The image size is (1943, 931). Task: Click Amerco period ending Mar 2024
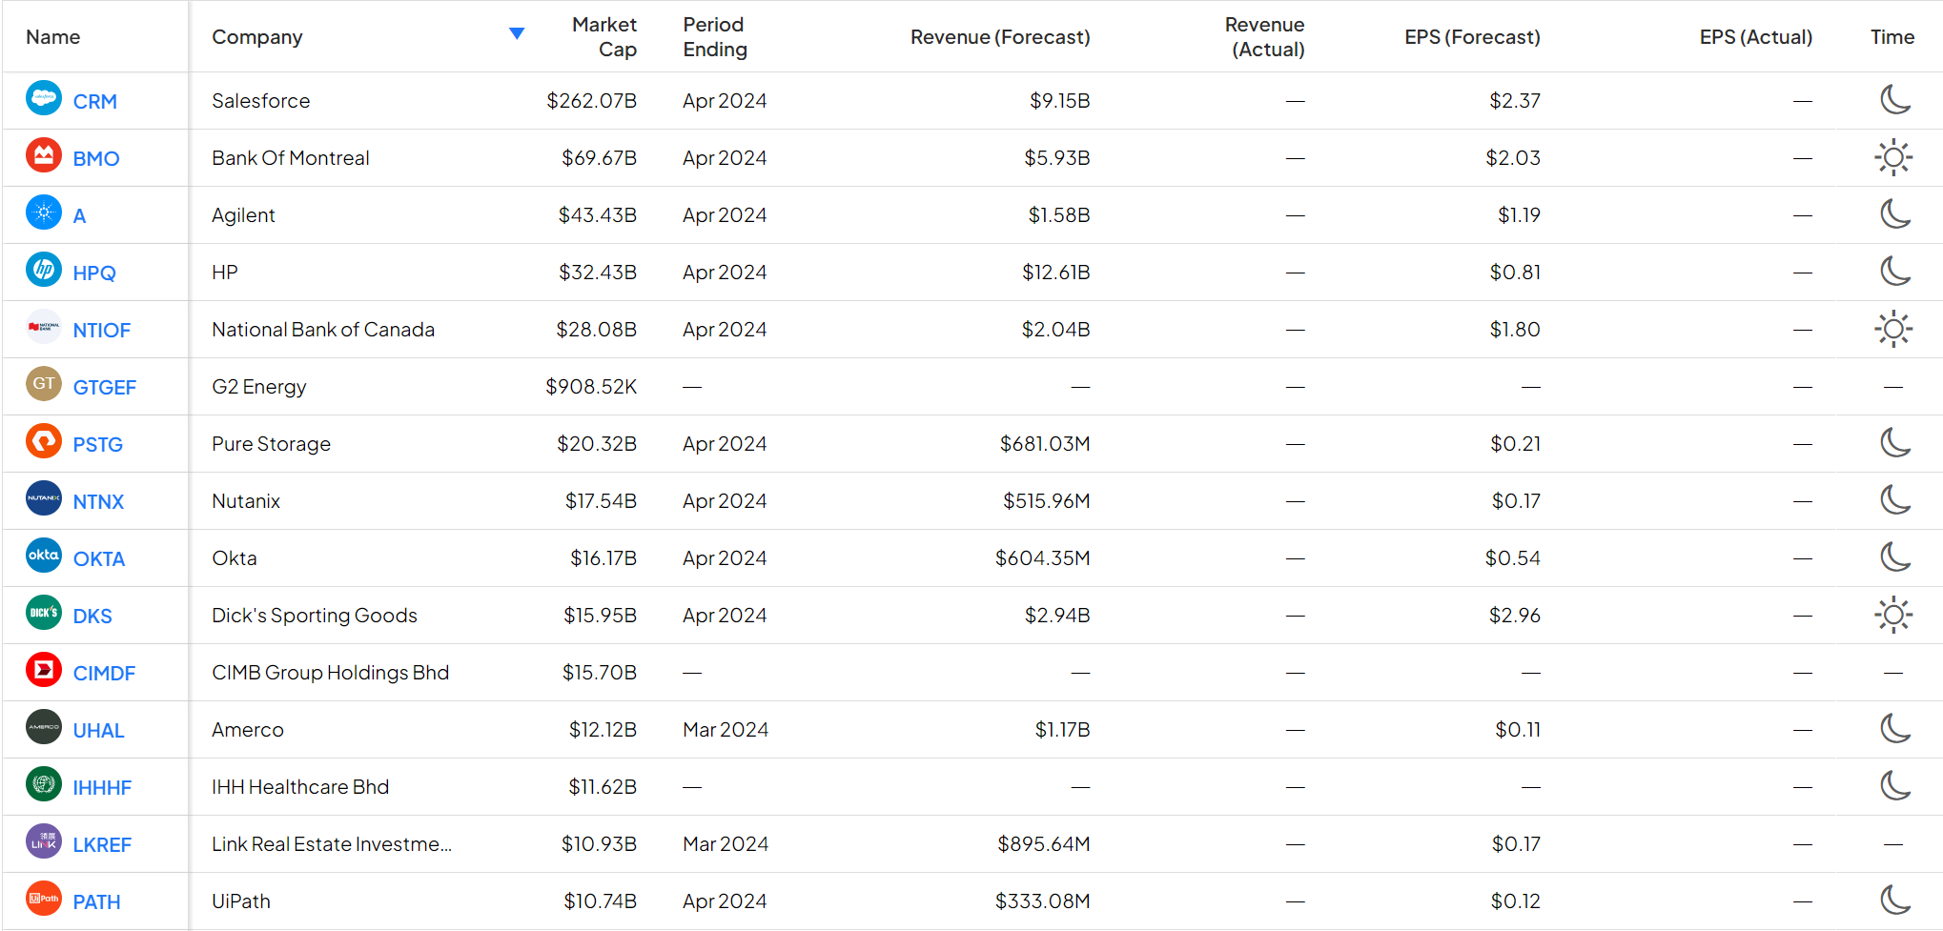(726, 729)
